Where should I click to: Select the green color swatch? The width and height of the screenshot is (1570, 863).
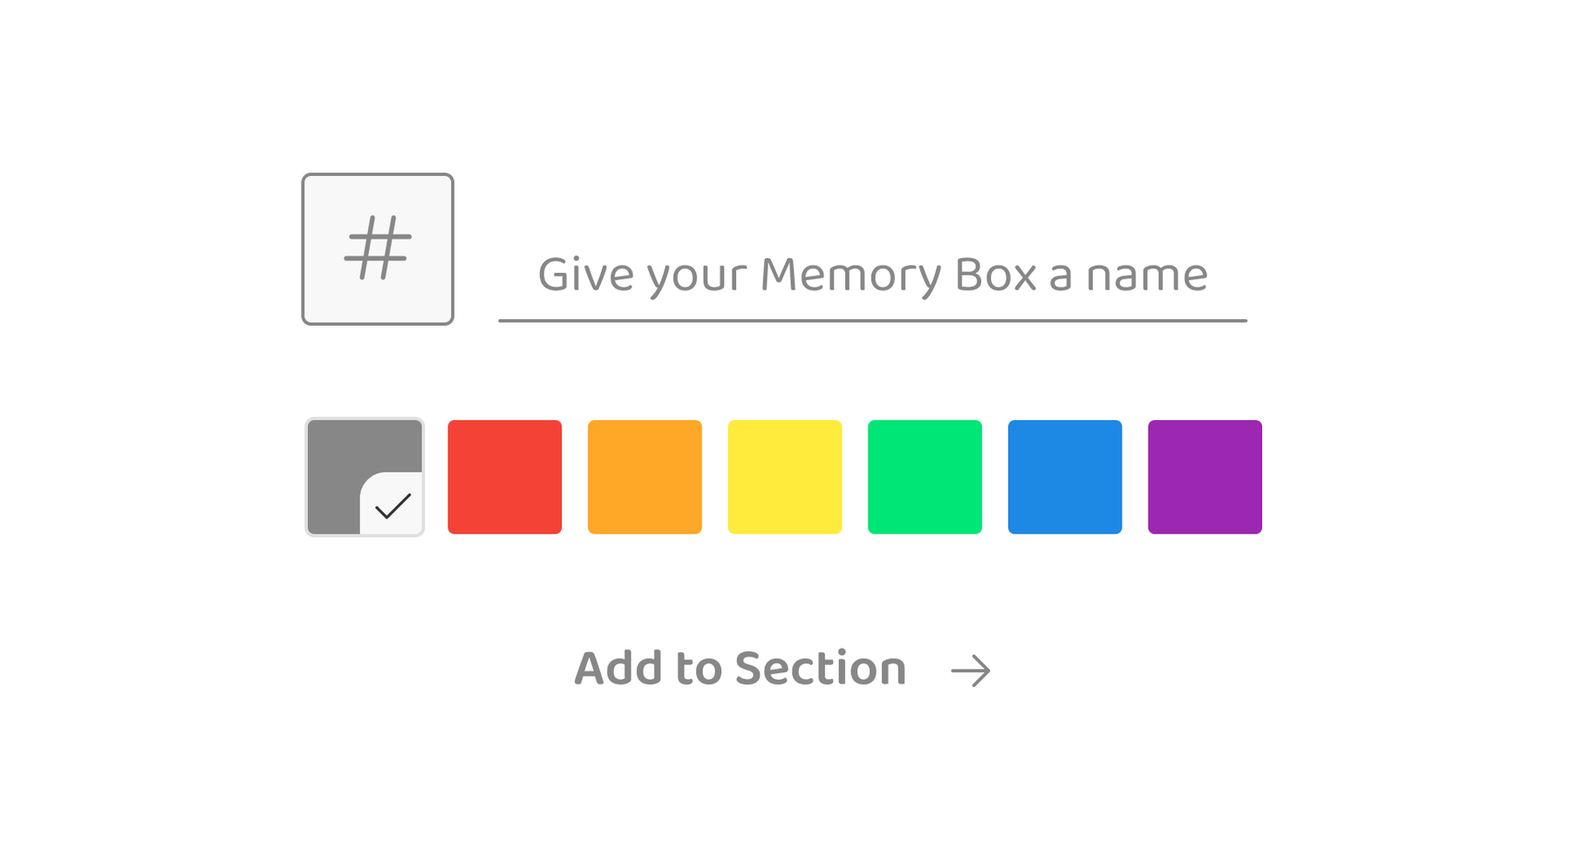(925, 476)
